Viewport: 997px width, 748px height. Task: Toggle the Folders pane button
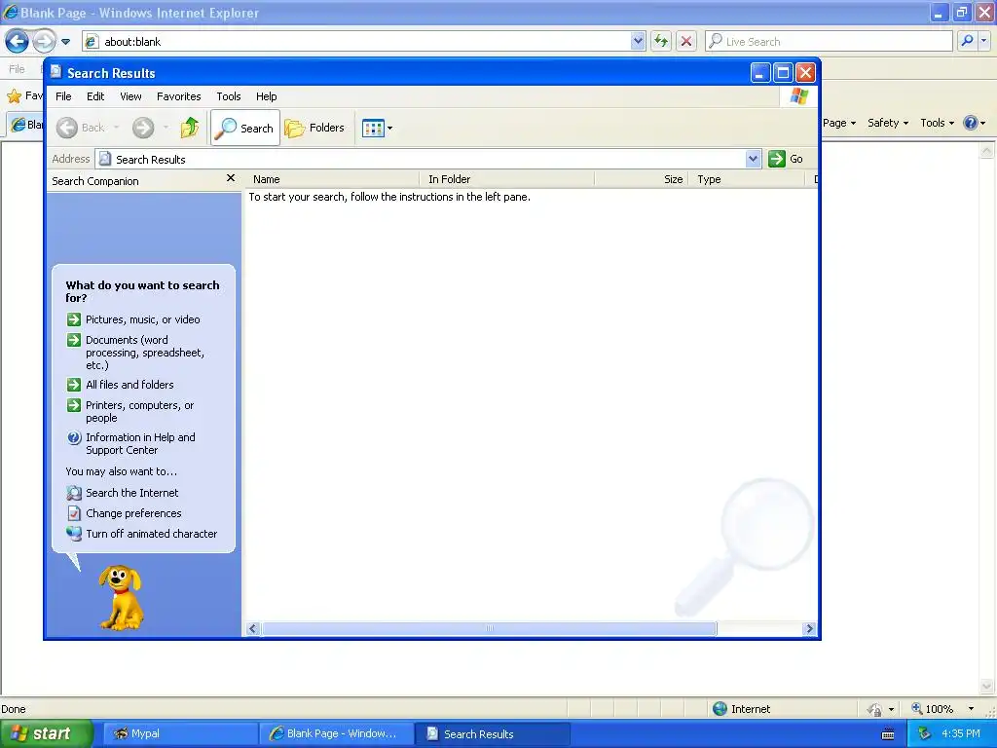(314, 128)
